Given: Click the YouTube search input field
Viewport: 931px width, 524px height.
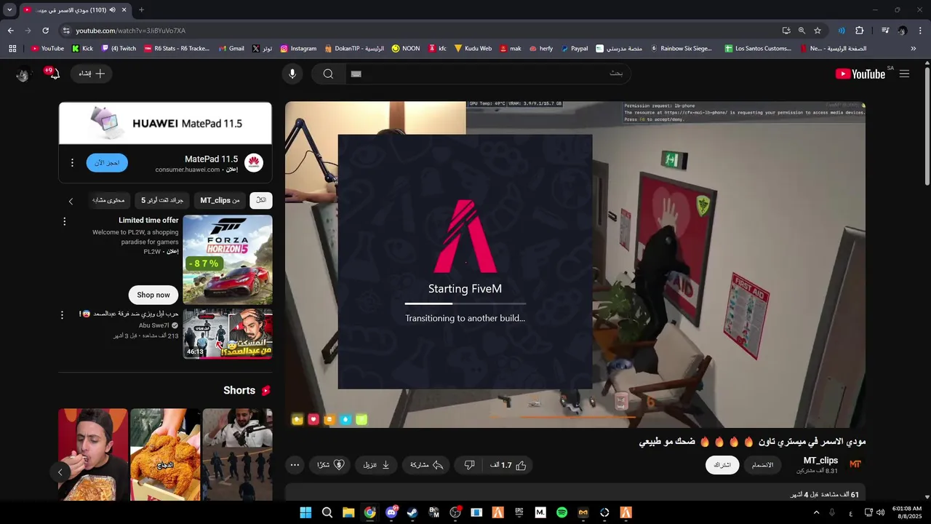Looking at the screenshot, I should (487, 74).
